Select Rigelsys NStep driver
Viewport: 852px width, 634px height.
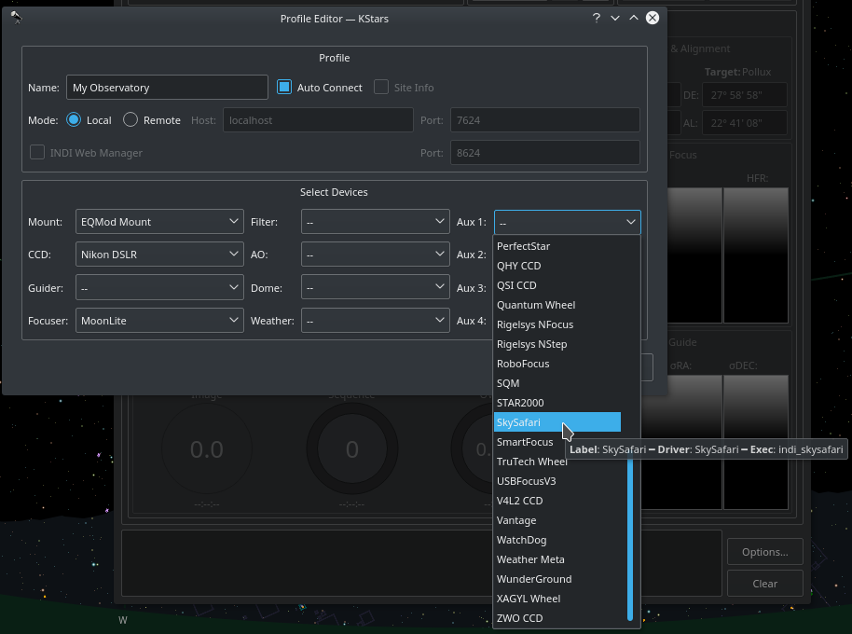coord(557,344)
